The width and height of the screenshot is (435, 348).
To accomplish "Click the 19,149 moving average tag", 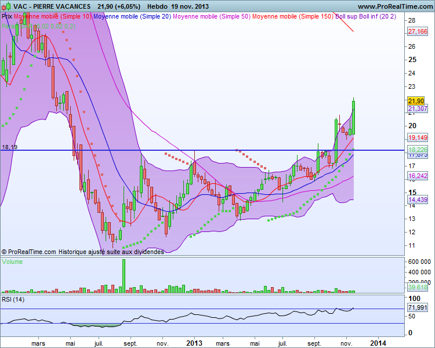I will (418, 137).
